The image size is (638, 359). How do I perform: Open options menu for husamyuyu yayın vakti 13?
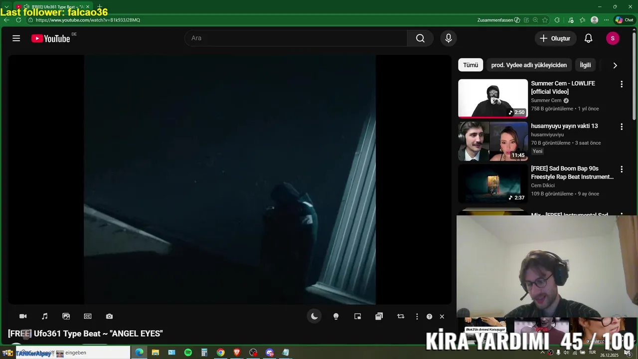(x=622, y=127)
